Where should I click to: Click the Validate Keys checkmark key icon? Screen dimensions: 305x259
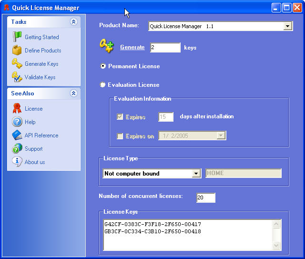[17, 77]
